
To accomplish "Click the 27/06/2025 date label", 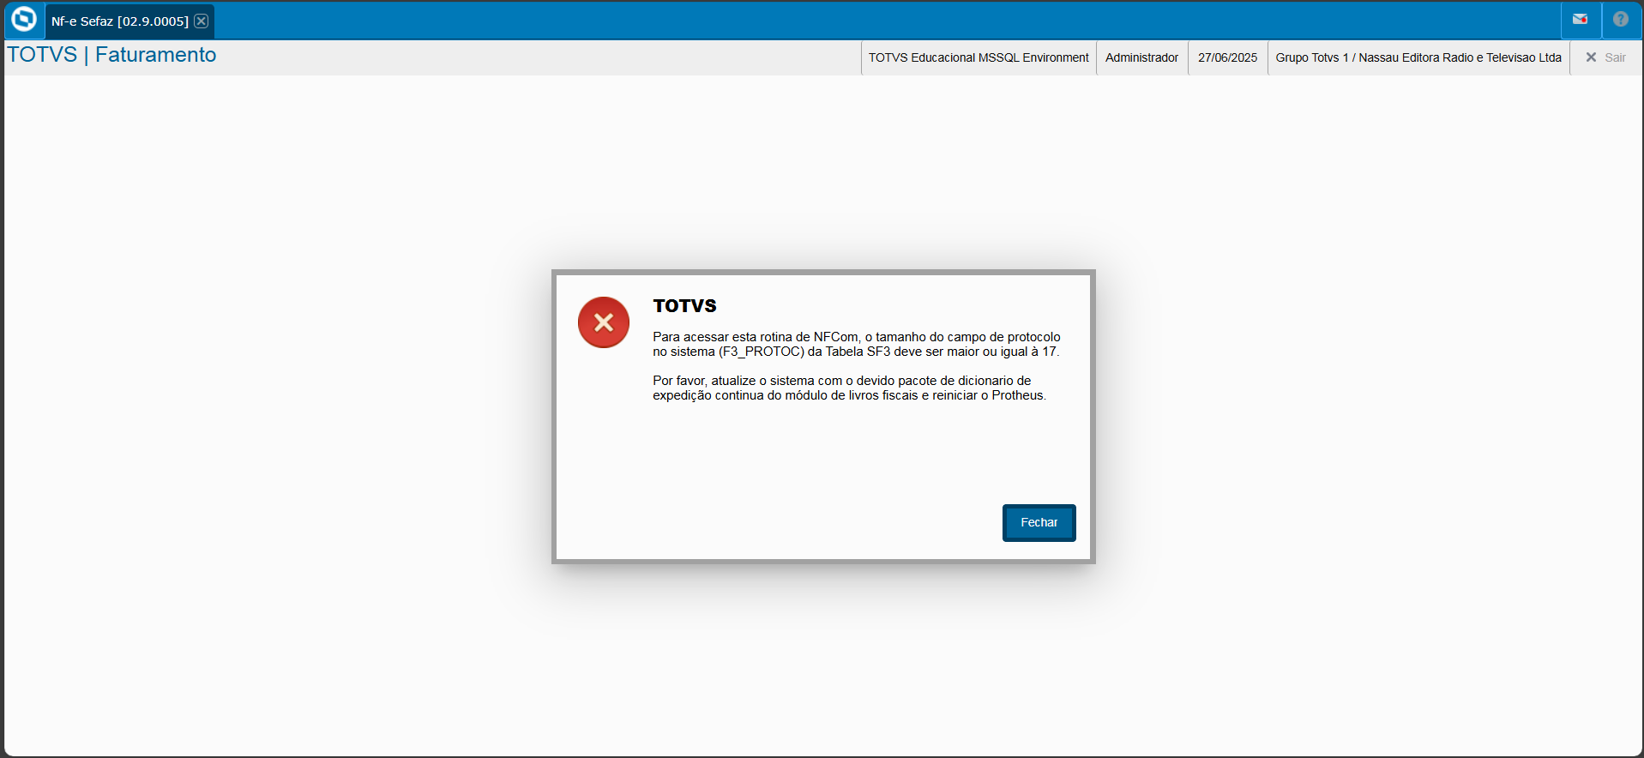I will click(1227, 57).
